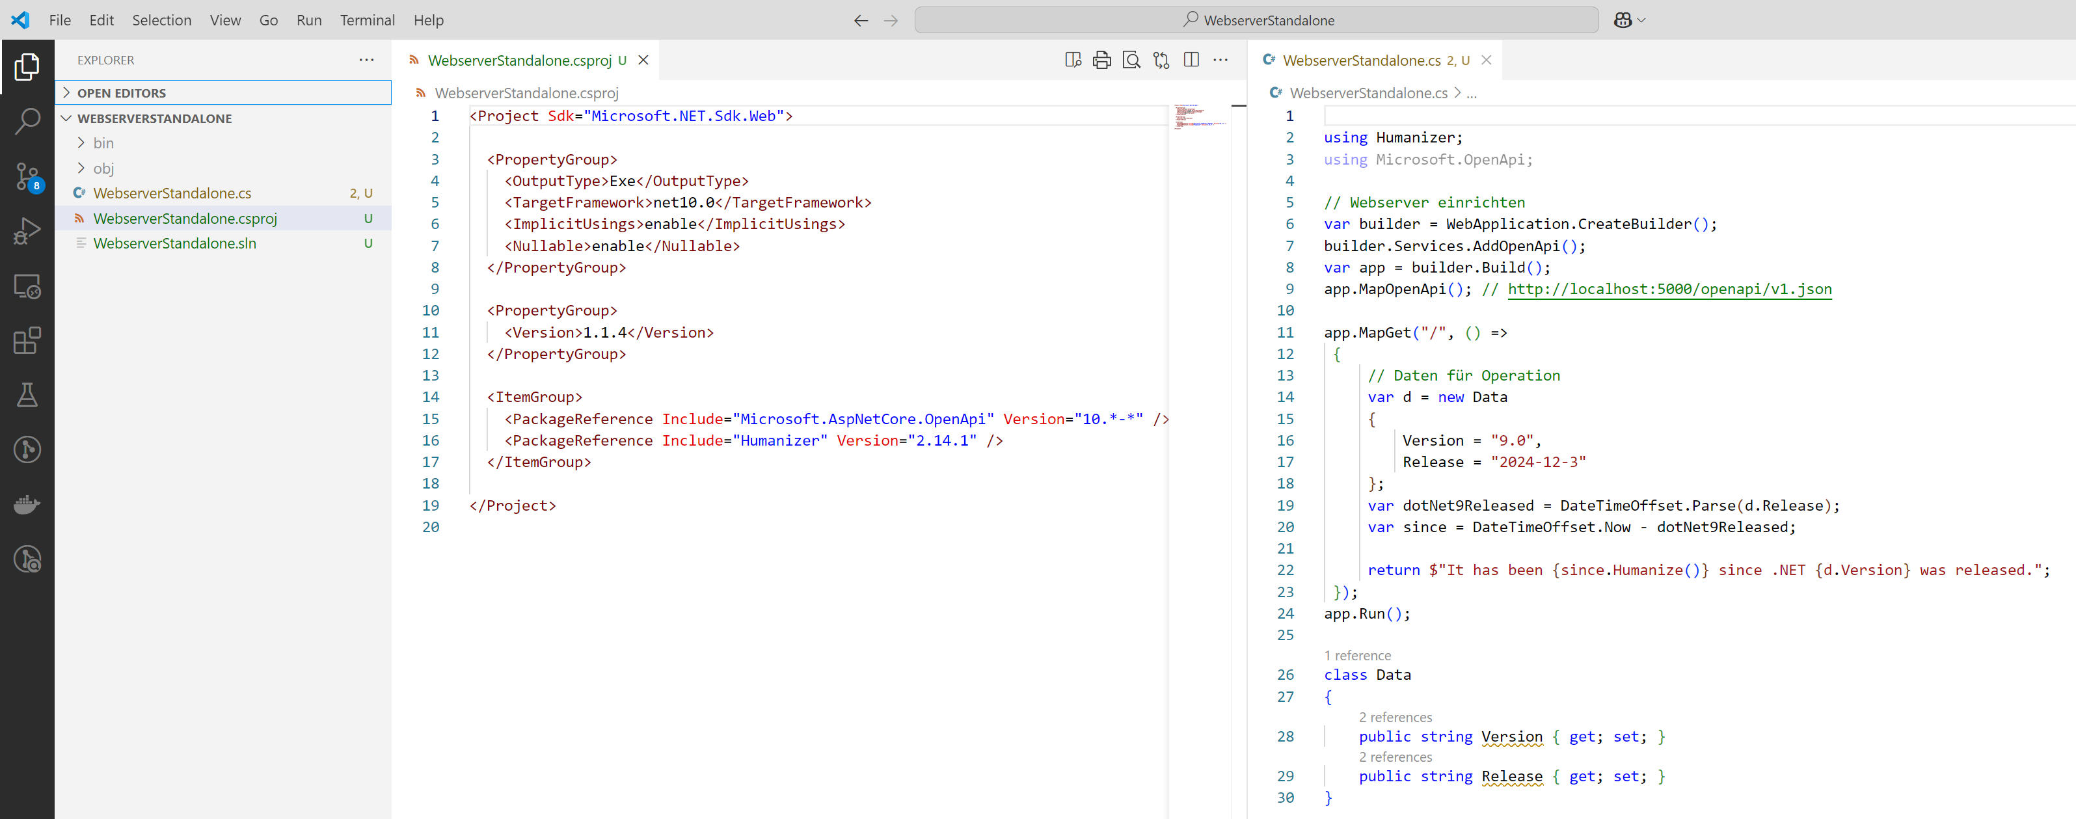Open the Extensions view
Image resolution: width=2076 pixels, height=819 pixels.
pyautogui.click(x=27, y=341)
